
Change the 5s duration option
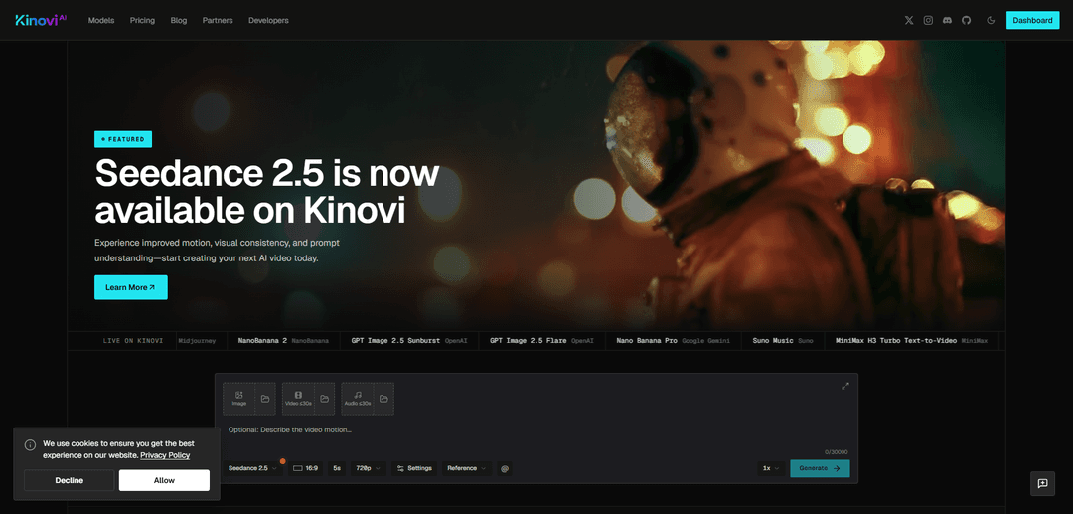click(x=337, y=469)
